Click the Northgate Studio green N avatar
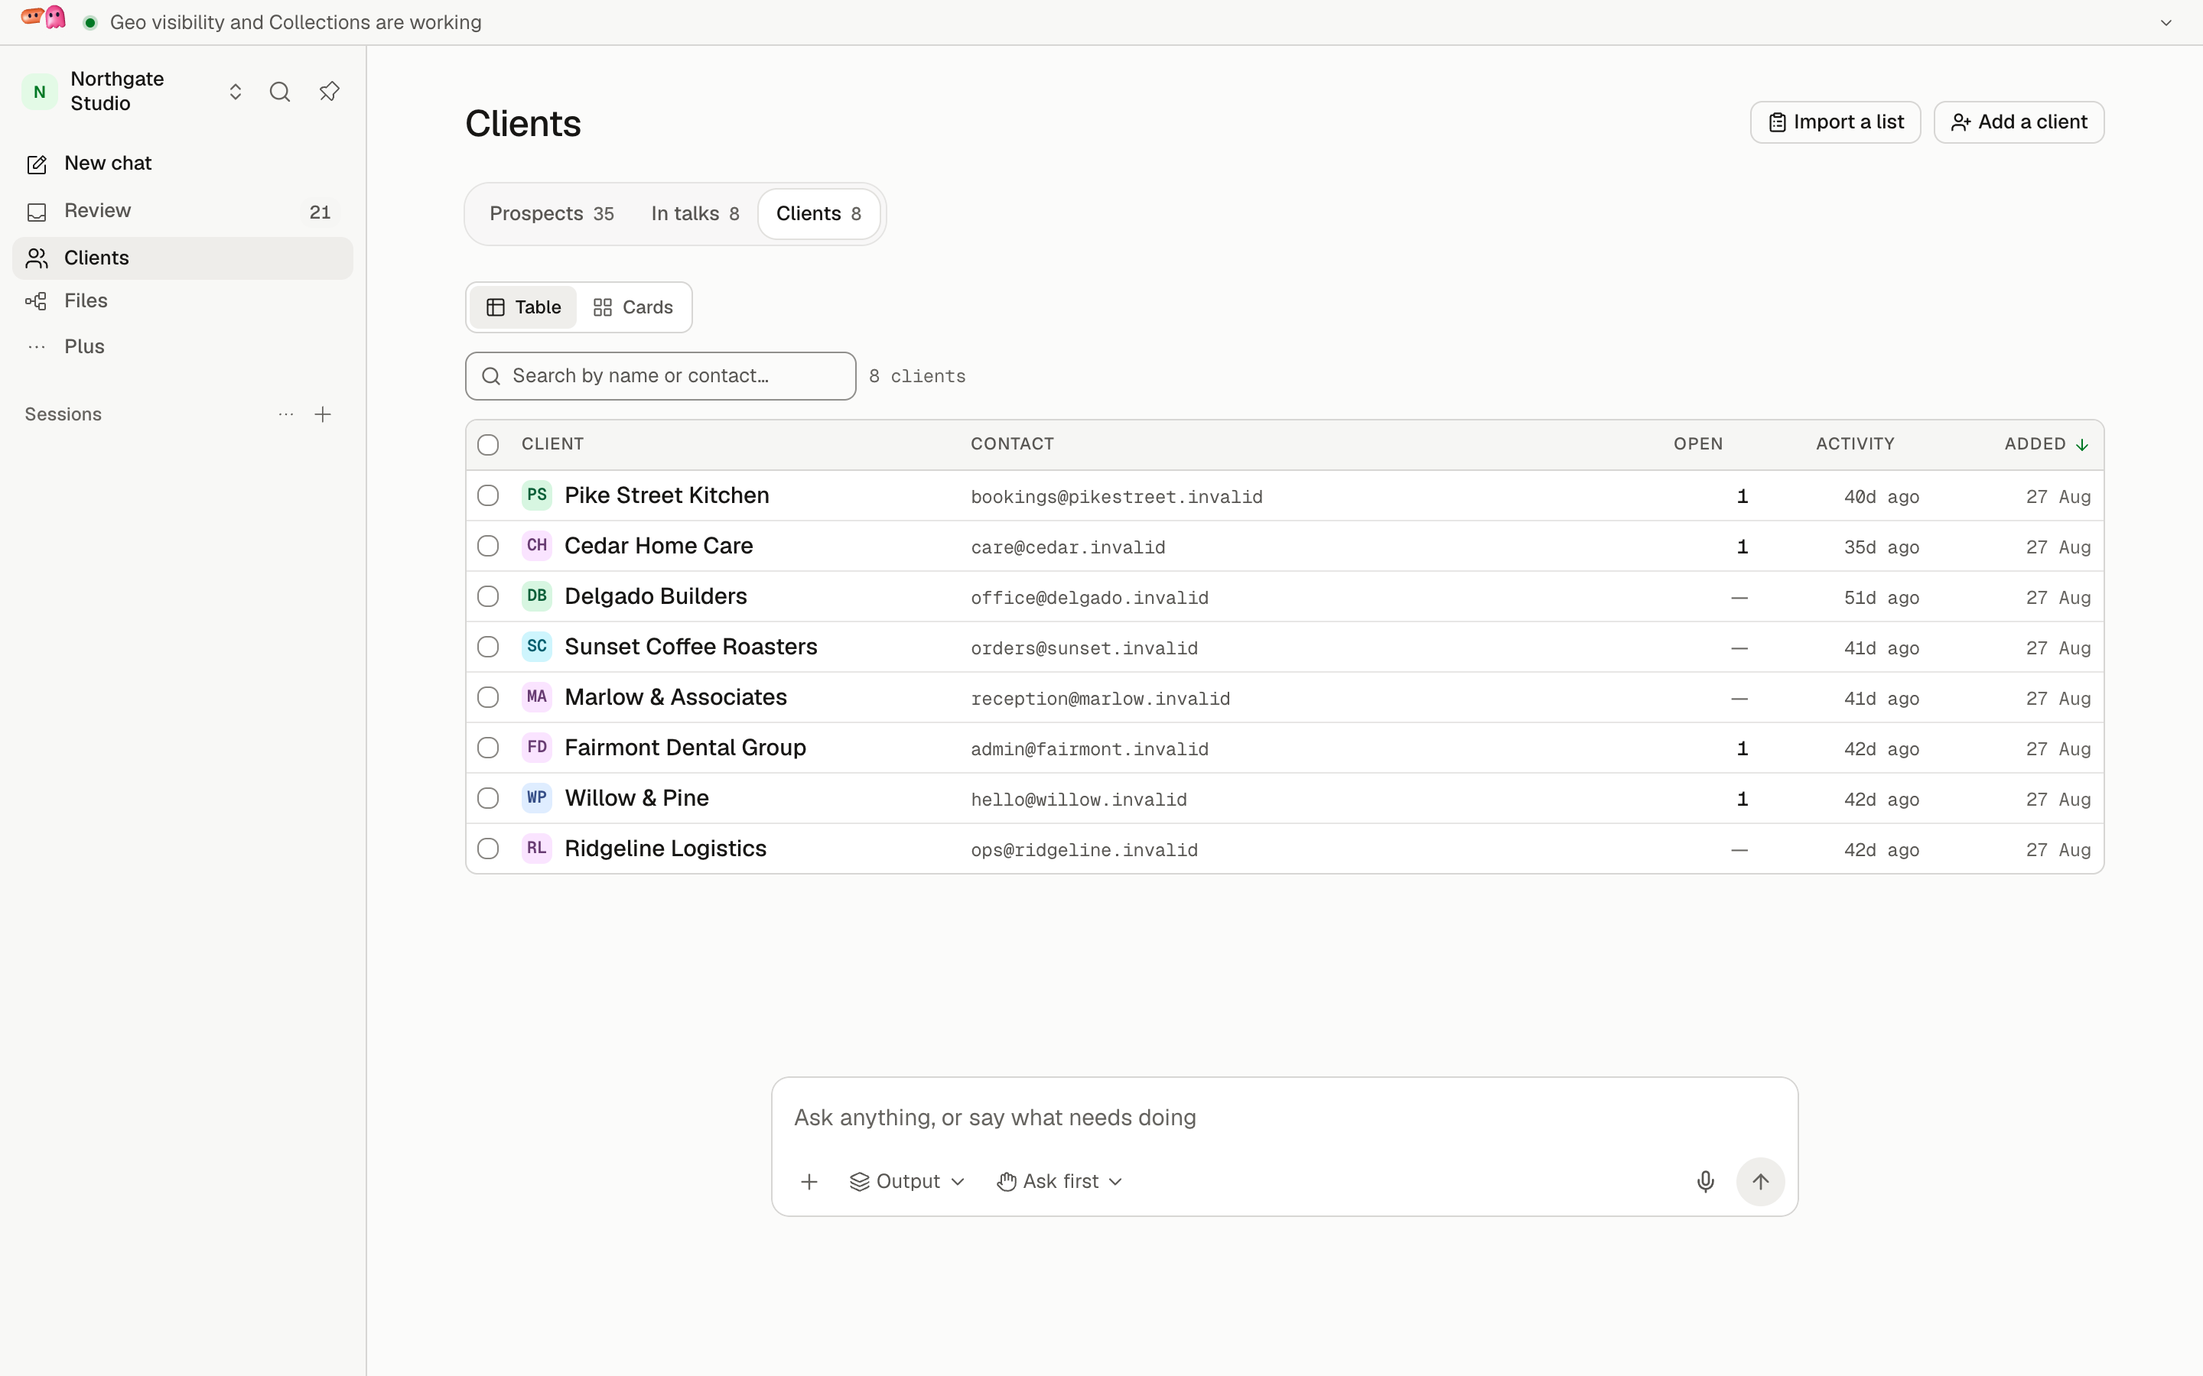The image size is (2203, 1376). coord(39,92)
